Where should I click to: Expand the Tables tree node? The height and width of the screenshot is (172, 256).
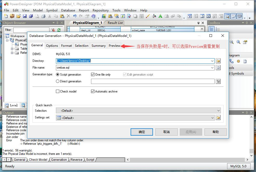tap(12, 49)
